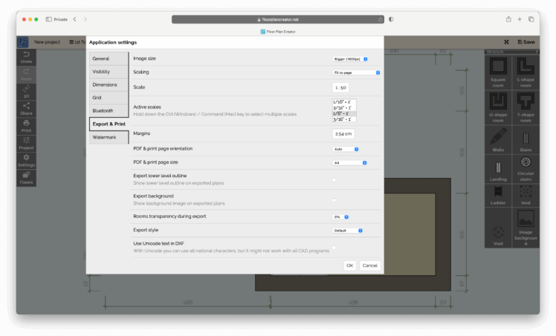Image resolution: width=556 pixels, height=336 pixels.
Task: Click the Floors icon in sidebar
Action: point(26,177)
